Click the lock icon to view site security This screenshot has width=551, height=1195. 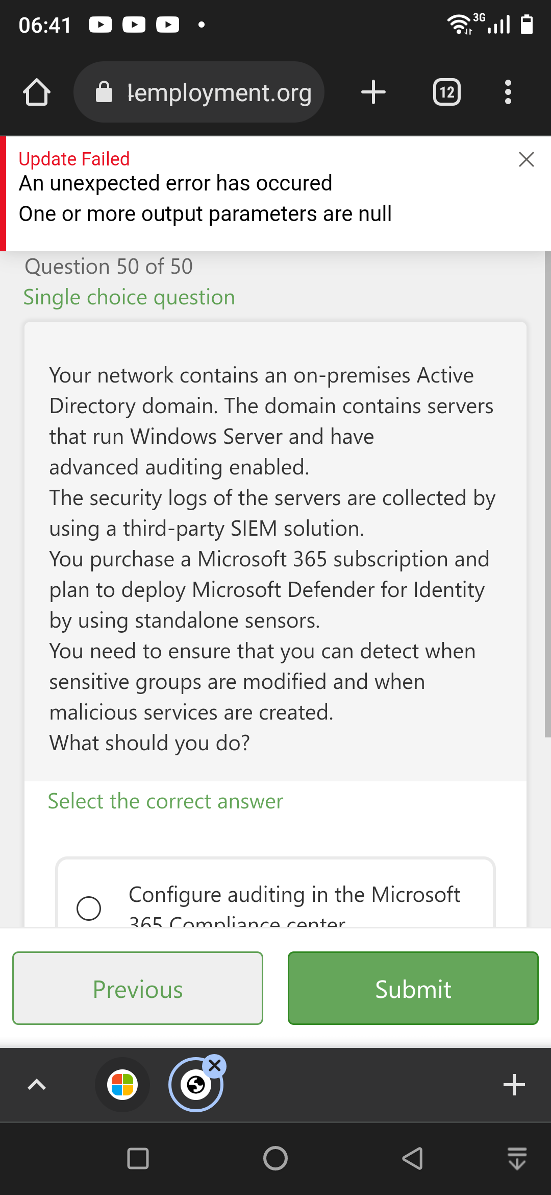pyautogui.click(x=106, y=92)
